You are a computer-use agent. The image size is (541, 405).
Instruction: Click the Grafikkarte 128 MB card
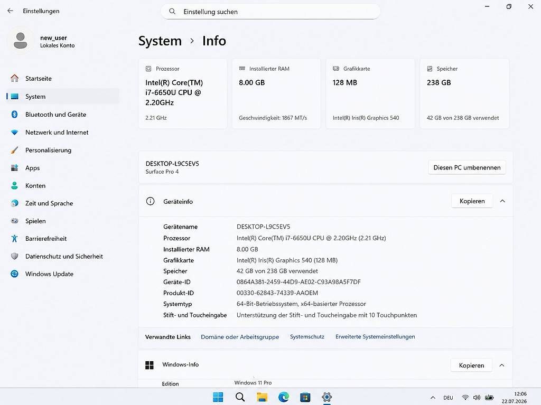tap(370, 93)
